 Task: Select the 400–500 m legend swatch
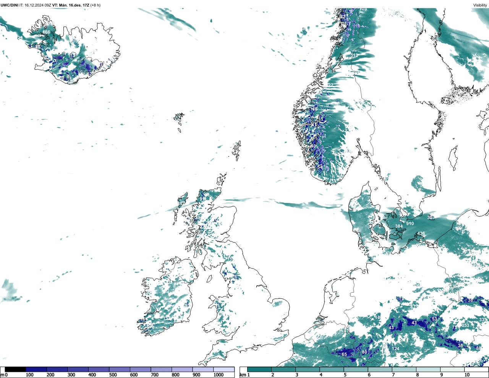click(x=99, y=369)
